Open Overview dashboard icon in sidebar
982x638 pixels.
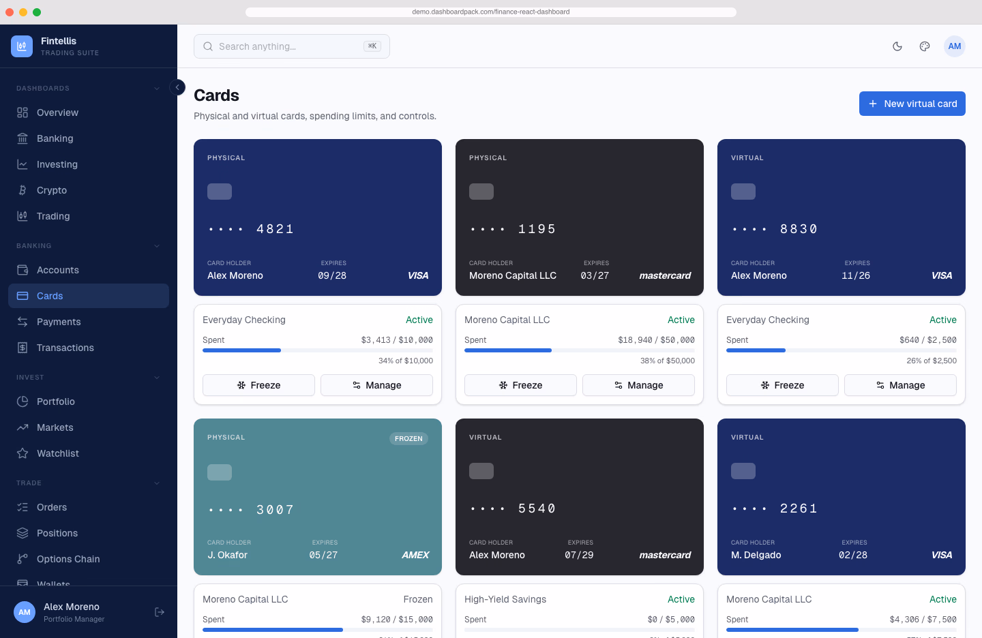(23, 112)
